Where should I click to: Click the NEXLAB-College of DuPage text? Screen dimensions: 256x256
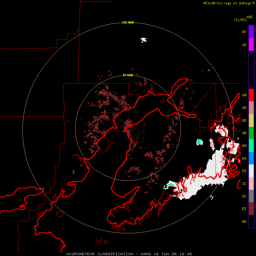pos(228,3)
